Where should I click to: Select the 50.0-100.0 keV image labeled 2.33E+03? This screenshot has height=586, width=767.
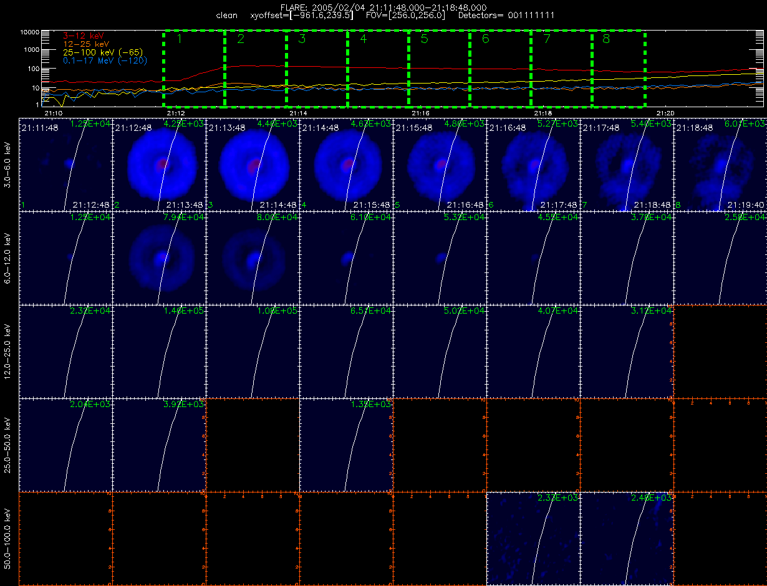533,538
